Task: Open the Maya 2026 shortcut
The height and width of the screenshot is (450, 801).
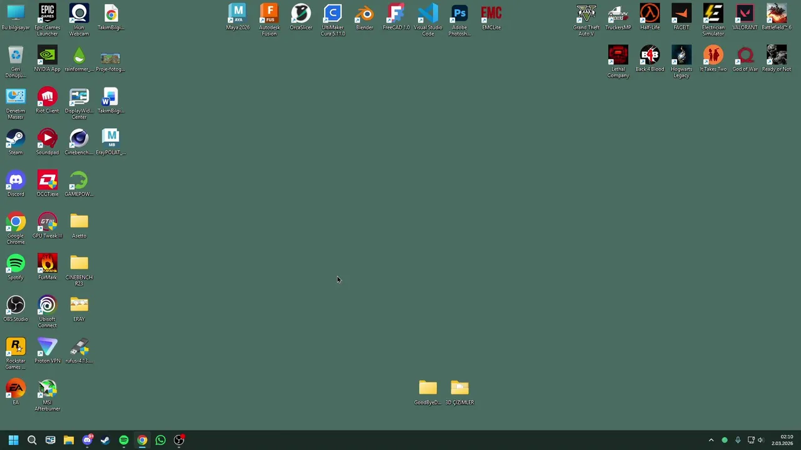Action: (x=238, y=17)
